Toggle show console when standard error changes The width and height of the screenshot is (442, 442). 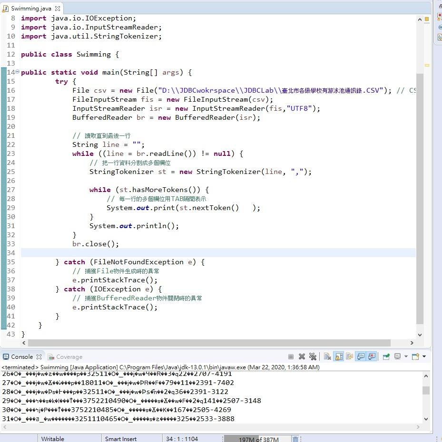pos(372,356)
